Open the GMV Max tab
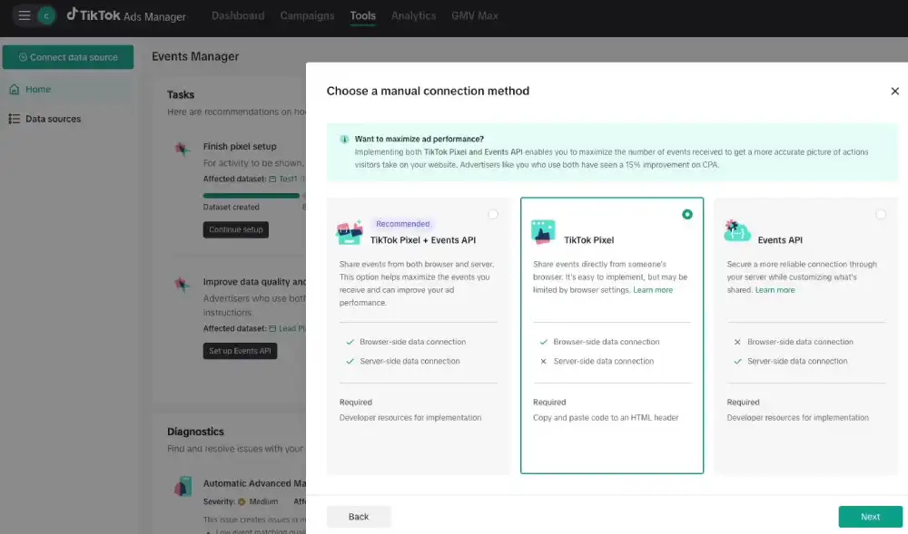This screenshot has height=534, width=908. coord(475,16)
